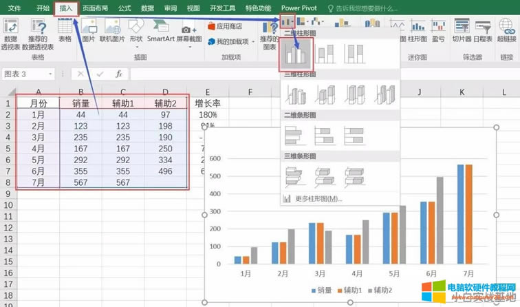Expand the 形状 shapes dropdown
Image resolution: width=520 pixels, height=307 pixels.
pyautogui.click(x=136, y=34)
